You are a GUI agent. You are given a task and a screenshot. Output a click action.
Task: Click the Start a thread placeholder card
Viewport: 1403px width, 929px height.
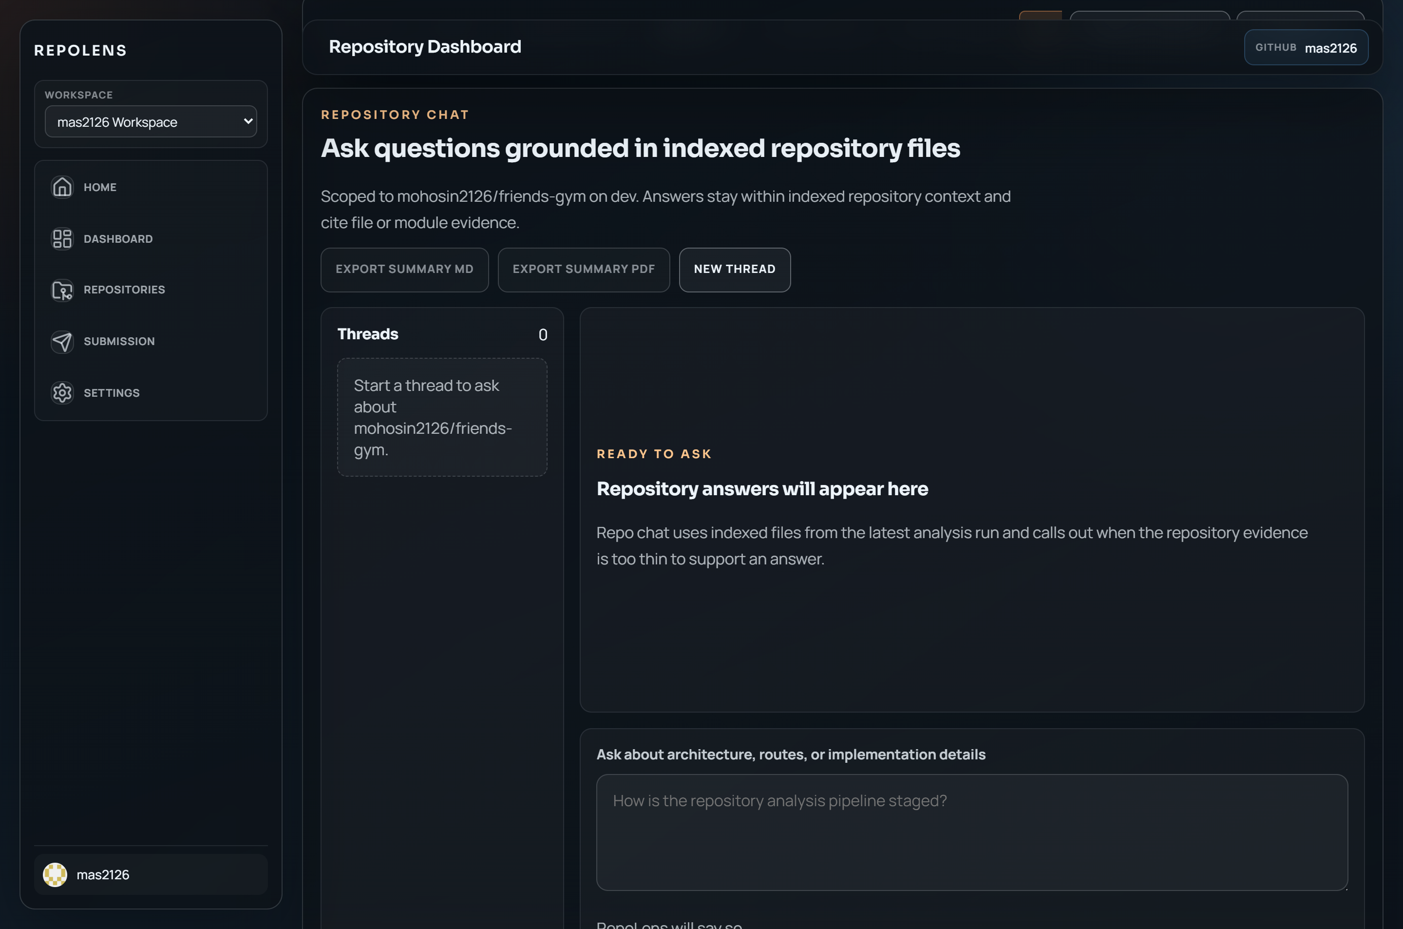[x=442, y=417]
